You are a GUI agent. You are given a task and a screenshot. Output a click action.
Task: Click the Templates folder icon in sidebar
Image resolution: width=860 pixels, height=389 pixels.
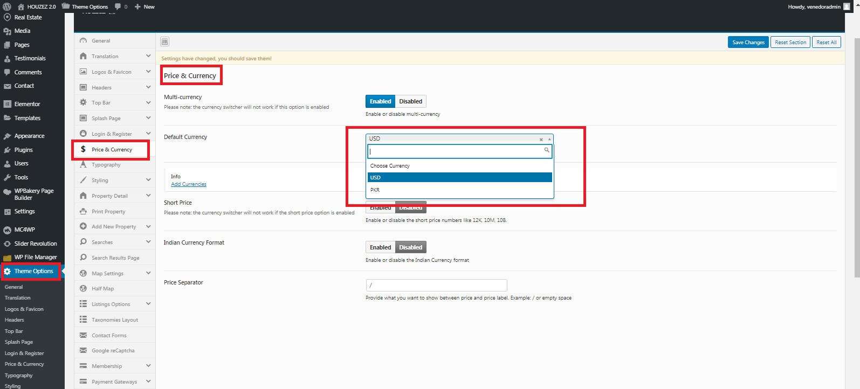pos(7,118)
